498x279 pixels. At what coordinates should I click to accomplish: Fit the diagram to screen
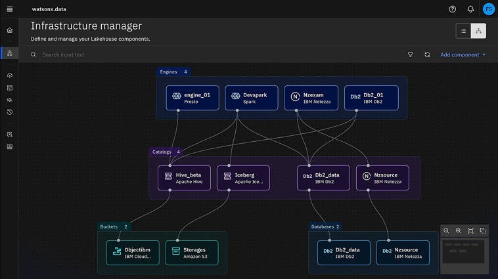click(x=470, y=231)
